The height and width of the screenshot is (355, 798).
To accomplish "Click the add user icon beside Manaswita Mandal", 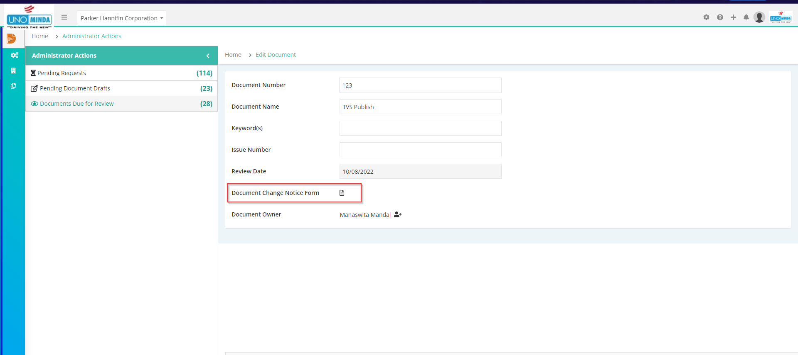I will tap(398, 214).
